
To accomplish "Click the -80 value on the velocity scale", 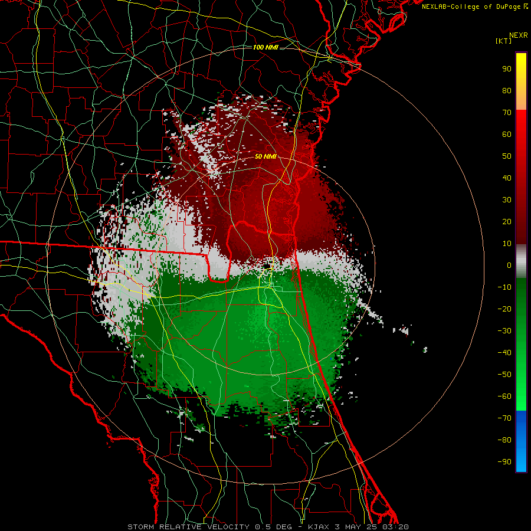I will 504,440.
